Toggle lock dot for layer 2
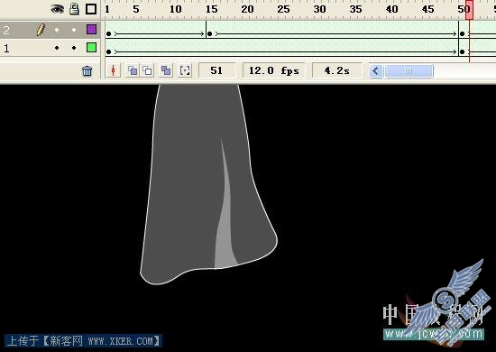 74,30
